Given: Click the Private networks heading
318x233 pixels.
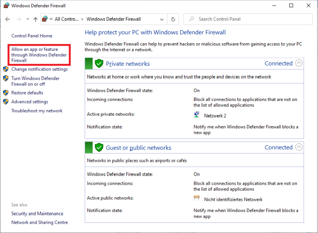Looking at the screenshot, I should 128,64.
